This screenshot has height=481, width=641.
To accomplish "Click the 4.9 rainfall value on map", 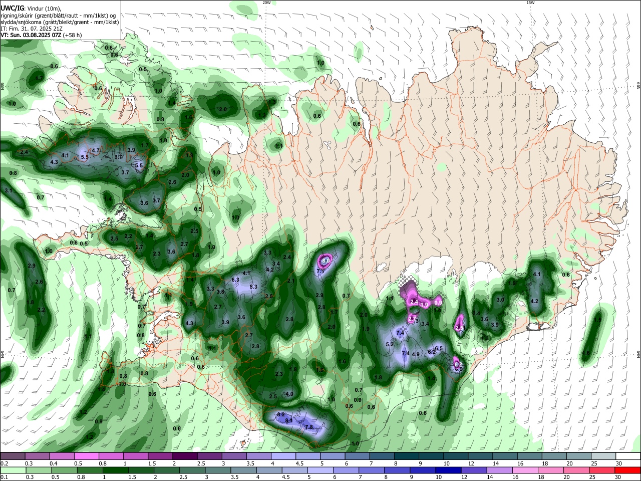I will click(x=416, y=354).
